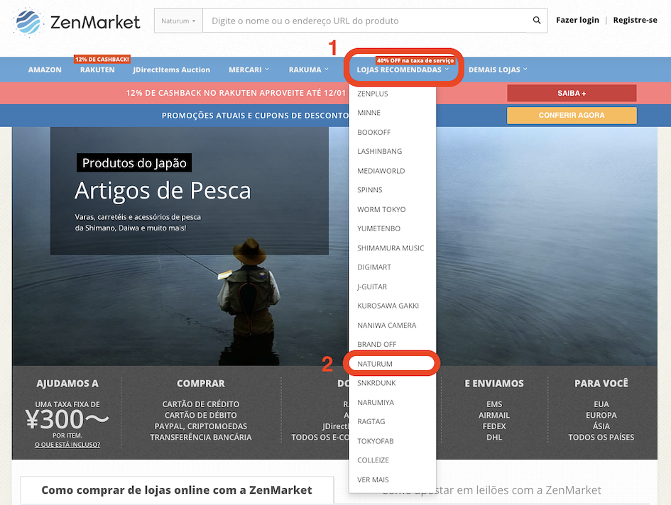The image size is (671, 505).
Task: Open Como comprar de lojas online tab
Action: pos(177,490)
